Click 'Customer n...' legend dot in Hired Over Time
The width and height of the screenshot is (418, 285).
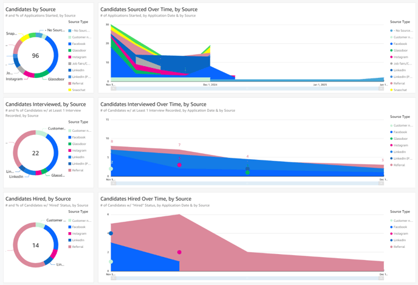coord(391,221)
